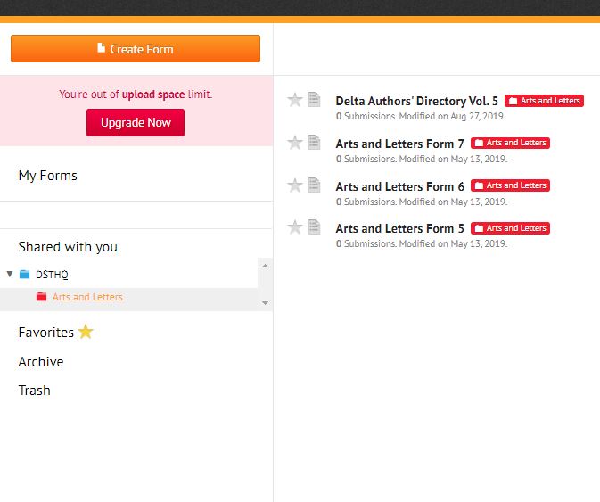Click submissions text under Arts and Letters Form 5

(422, 243)
